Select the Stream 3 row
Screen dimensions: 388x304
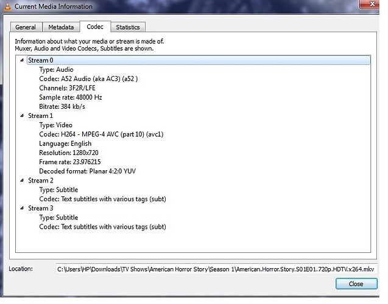click(x=41, y=208)
